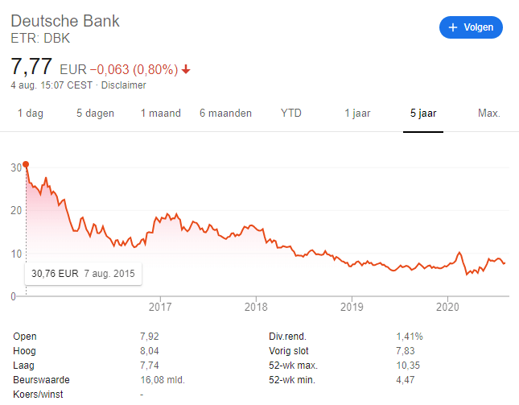Click the orange data point on chart
The image size is (519, 405).
[x=26, y=164]
